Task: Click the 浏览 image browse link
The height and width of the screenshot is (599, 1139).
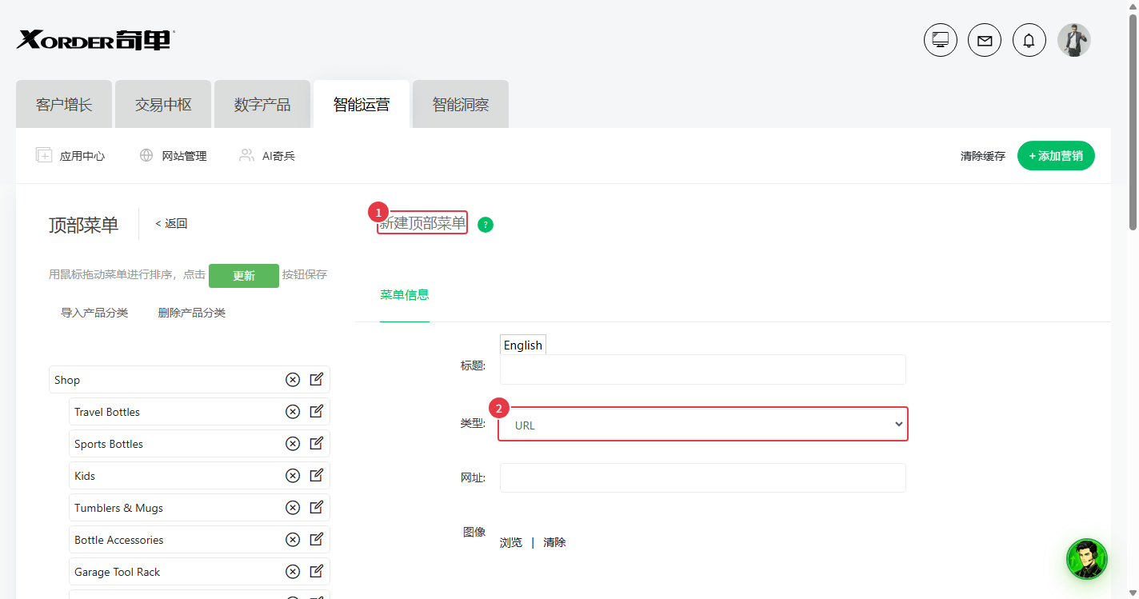Action: point(511,542)
